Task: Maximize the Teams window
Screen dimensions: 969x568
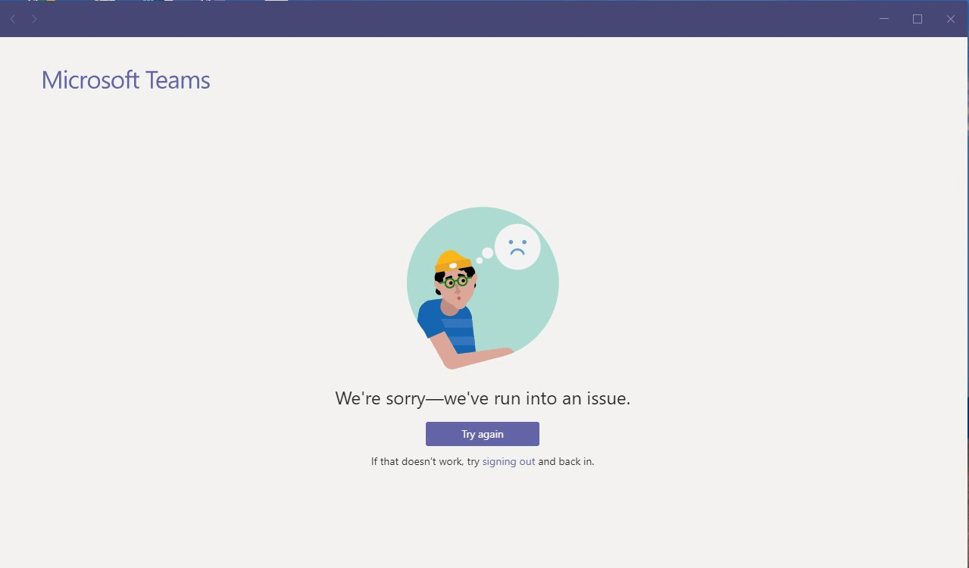Action: point(917,19)
